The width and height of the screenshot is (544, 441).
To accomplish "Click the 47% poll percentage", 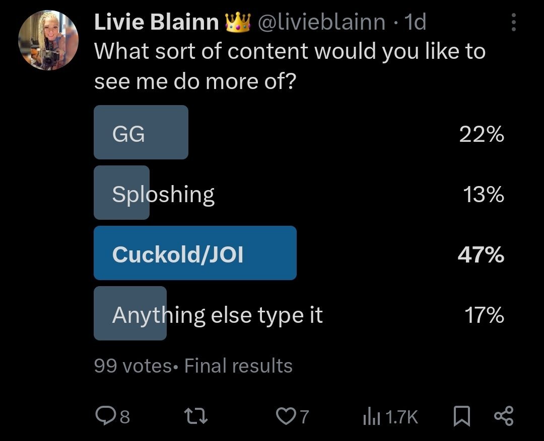I will click(481, 255).
